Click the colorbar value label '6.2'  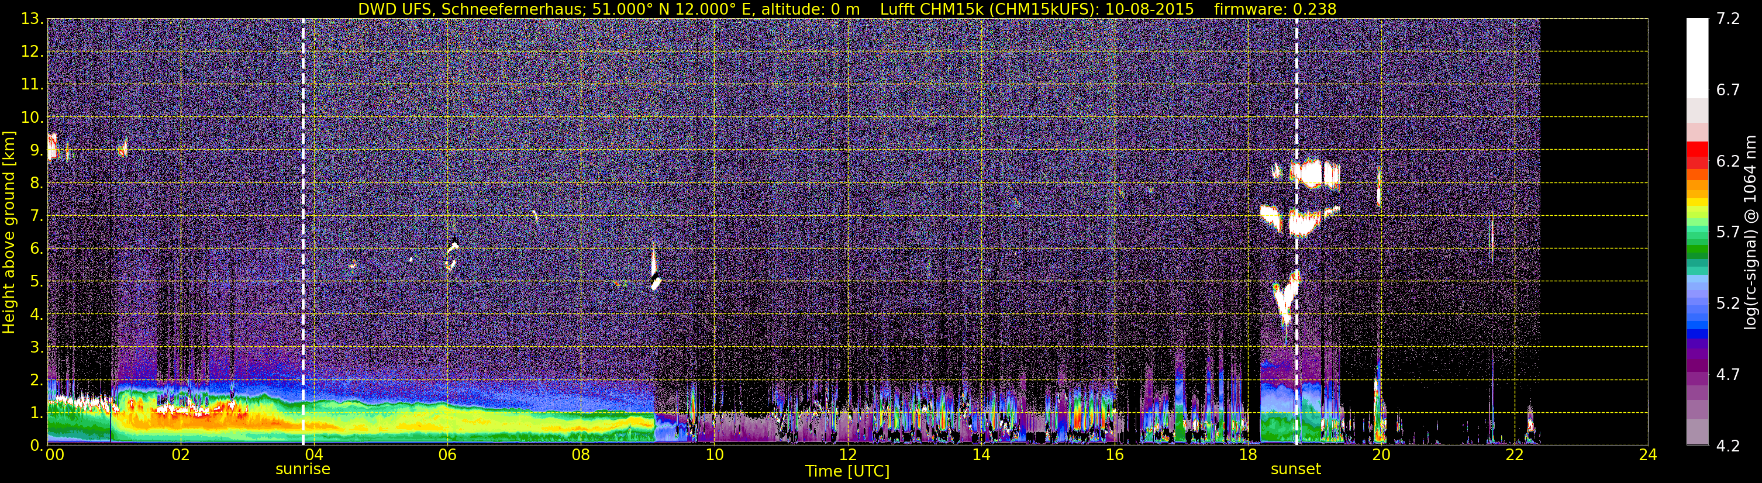click(1728, 161)
